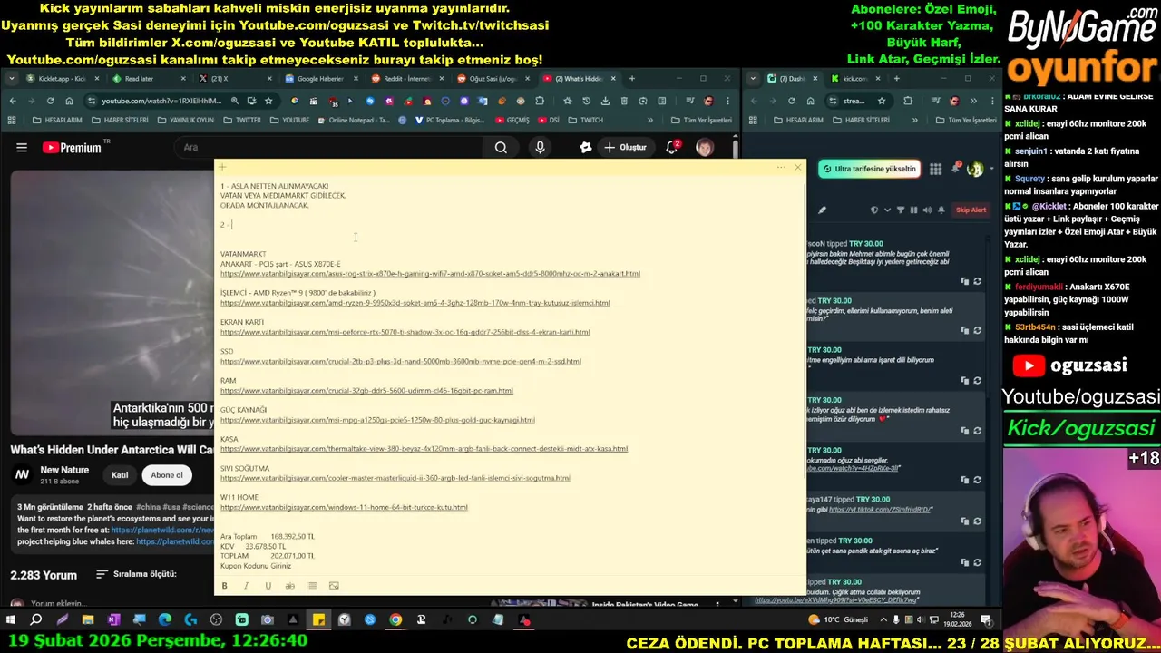
Task: Click the 'Katıl' join button
Action: tap(120, 475)
